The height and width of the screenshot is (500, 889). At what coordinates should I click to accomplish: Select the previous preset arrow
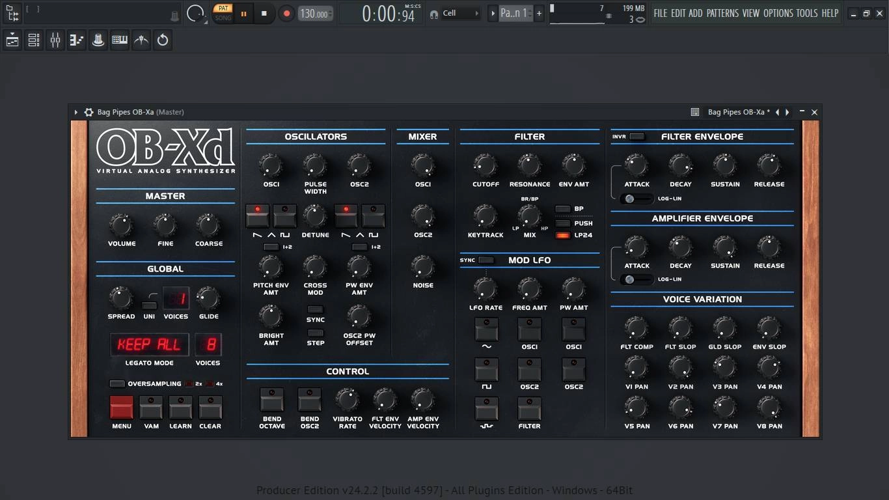777,112
